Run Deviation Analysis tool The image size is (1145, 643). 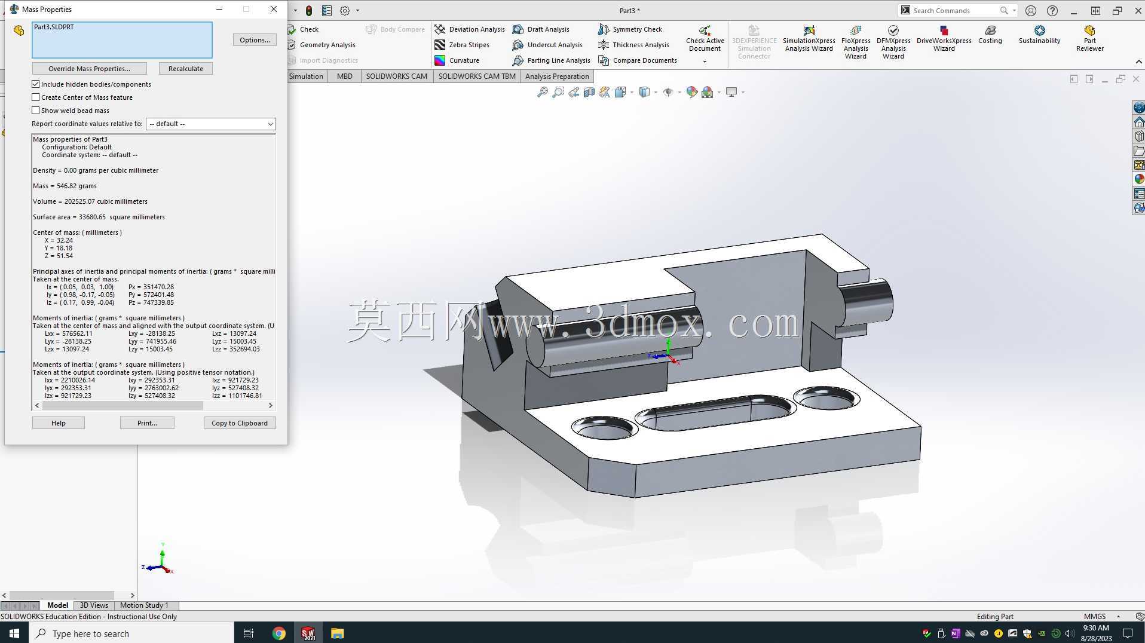470,29
